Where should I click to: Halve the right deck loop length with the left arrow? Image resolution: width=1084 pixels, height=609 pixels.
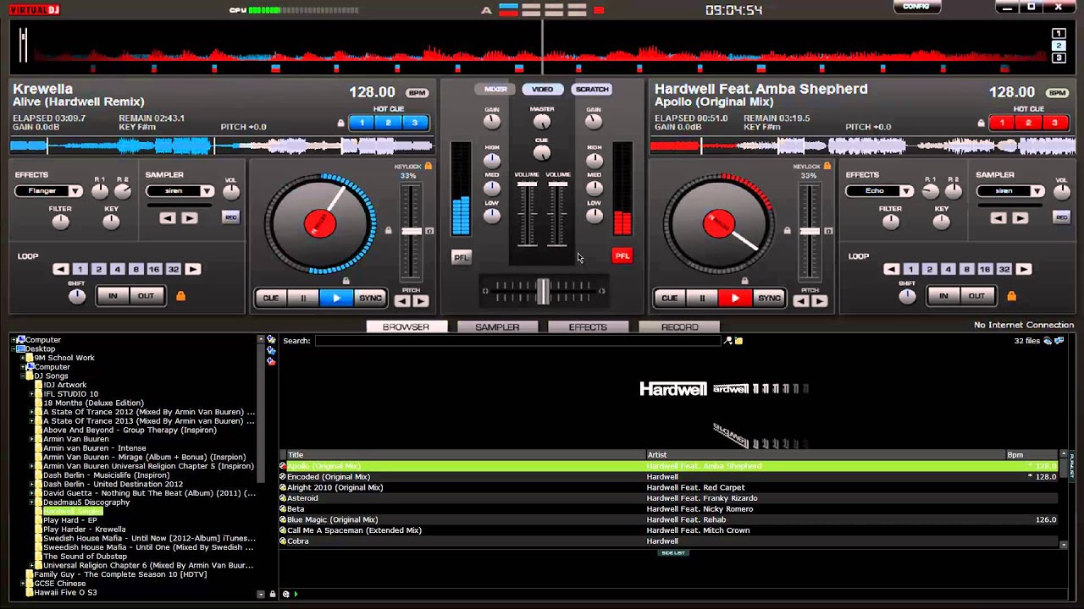[891, 269]
